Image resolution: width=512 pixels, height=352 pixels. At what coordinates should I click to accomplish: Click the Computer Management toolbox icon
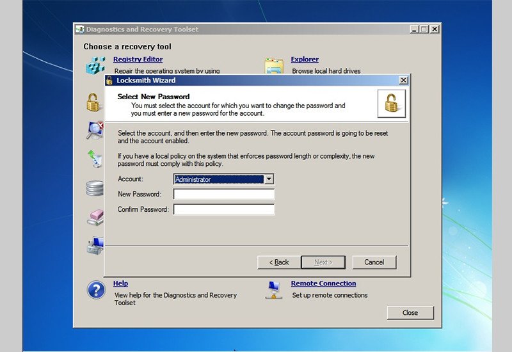pos(95,246)
